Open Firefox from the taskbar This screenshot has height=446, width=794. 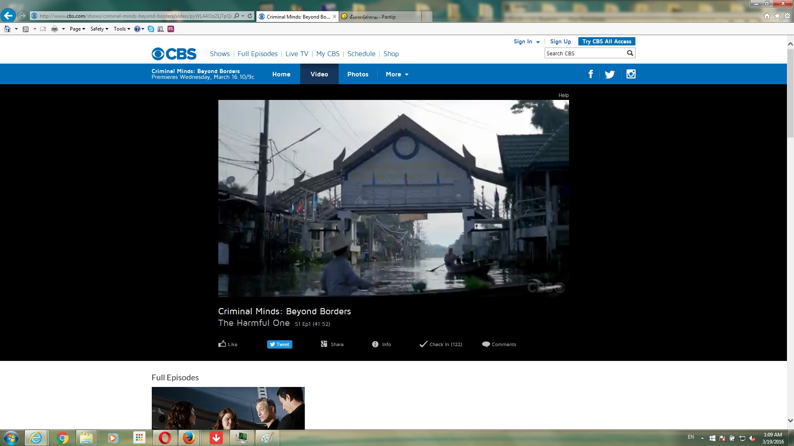[x=189, y=438]
